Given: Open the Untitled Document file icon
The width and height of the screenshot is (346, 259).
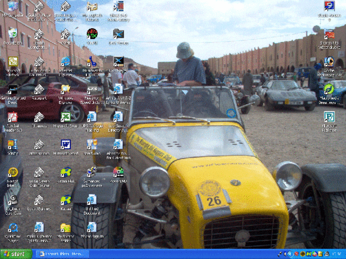Looking at the screenshot, I should tap(92, 200).
